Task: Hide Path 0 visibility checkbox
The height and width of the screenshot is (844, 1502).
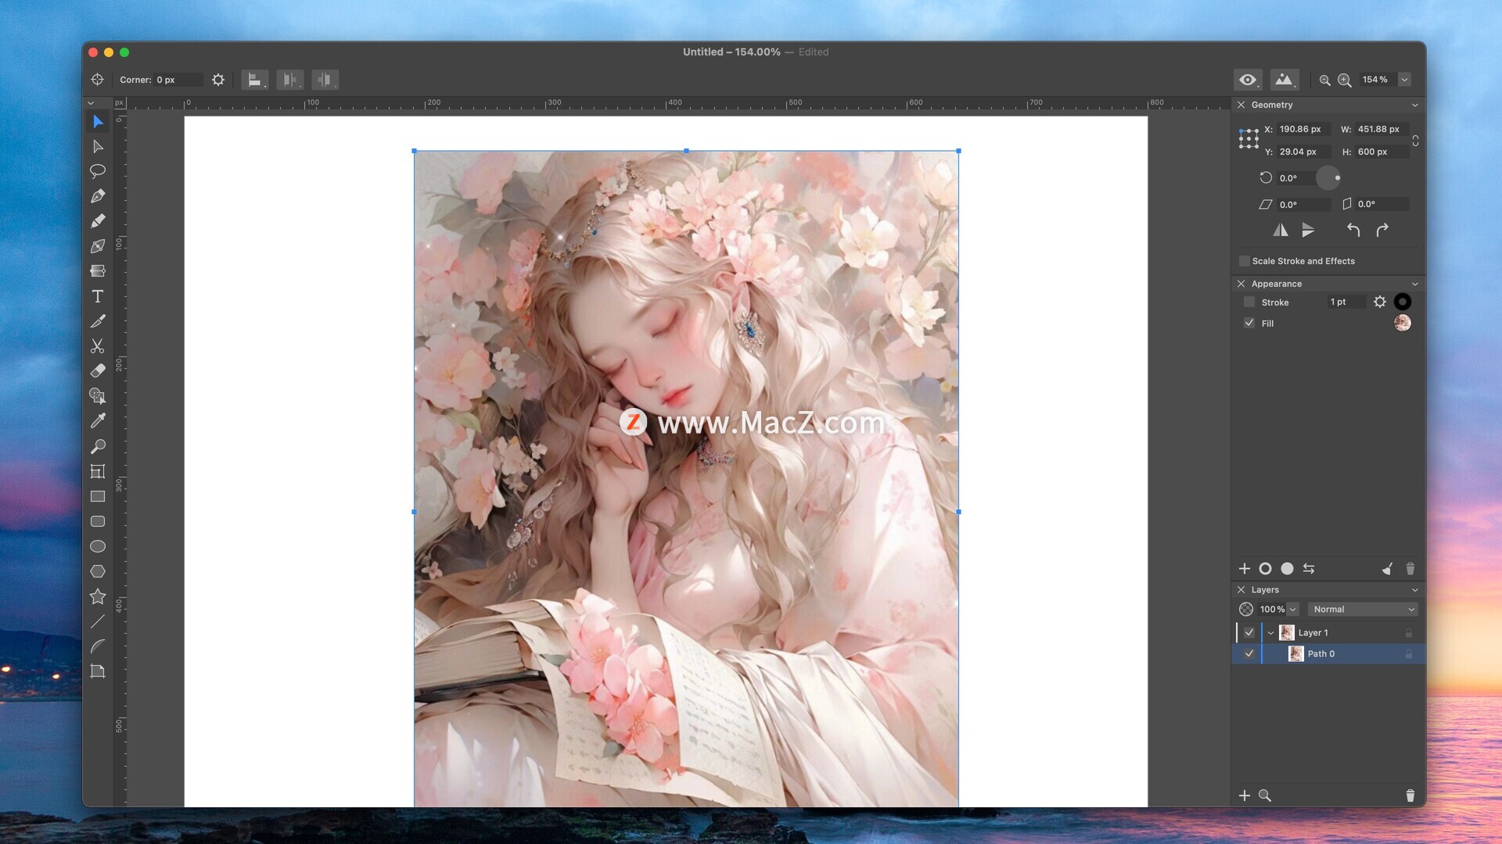Action: click(1249, 653)
